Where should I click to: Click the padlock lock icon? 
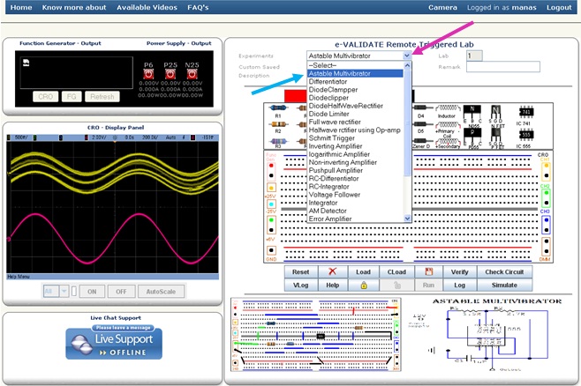[364, 286]
